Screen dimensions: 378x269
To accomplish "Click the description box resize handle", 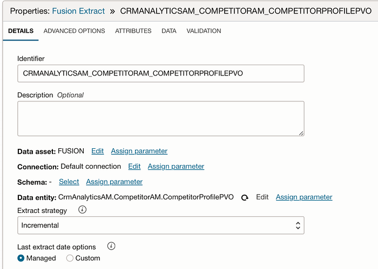I will pyautogui.click(x=301, y=133).
